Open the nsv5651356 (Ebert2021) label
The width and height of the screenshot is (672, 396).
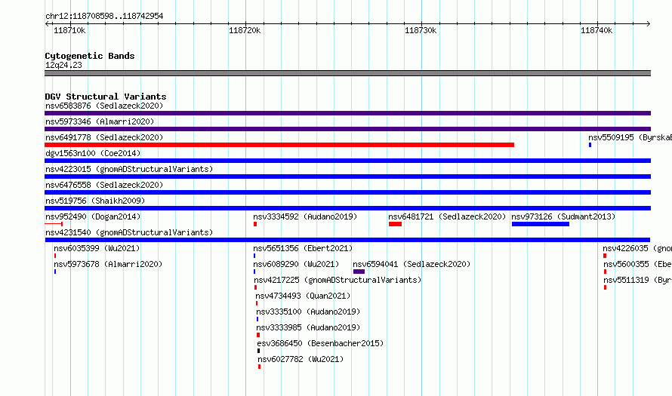click(303, 248)
